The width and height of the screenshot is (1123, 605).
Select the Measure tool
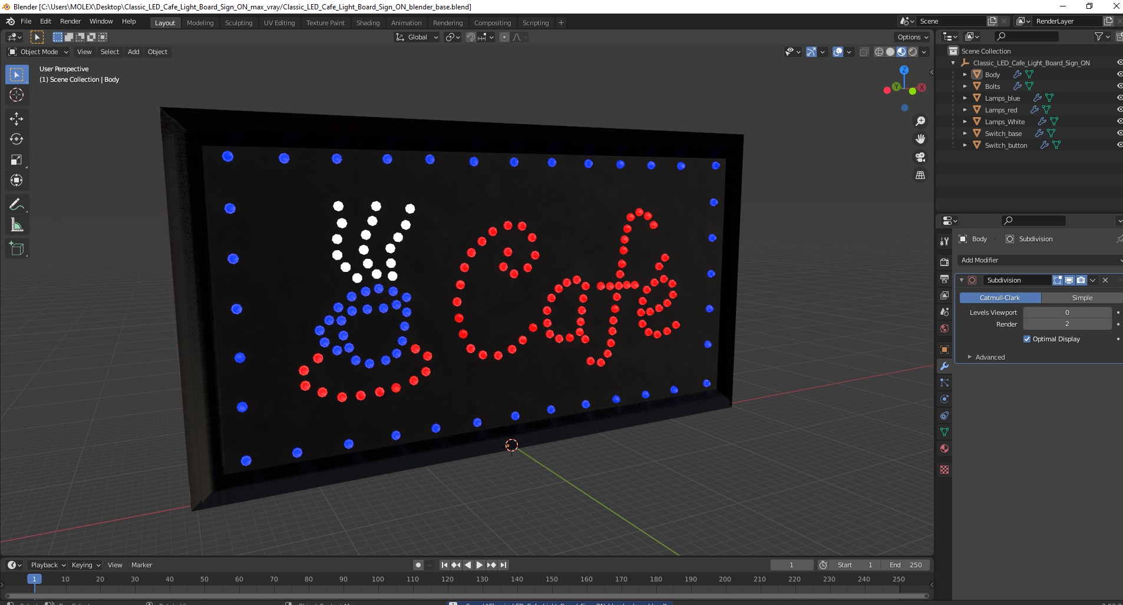[16, 225]
